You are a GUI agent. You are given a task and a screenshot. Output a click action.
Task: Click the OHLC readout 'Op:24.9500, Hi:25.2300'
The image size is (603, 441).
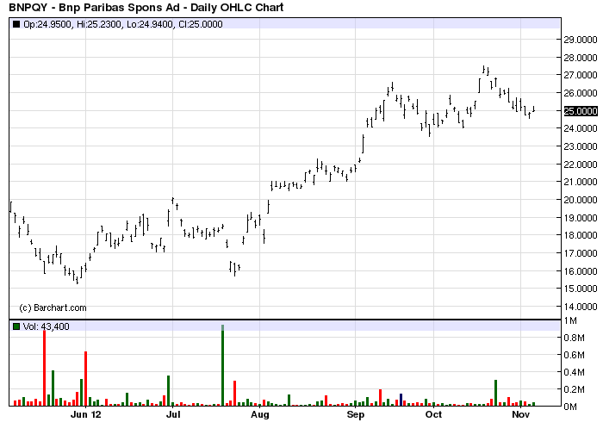tap(72, 24)
